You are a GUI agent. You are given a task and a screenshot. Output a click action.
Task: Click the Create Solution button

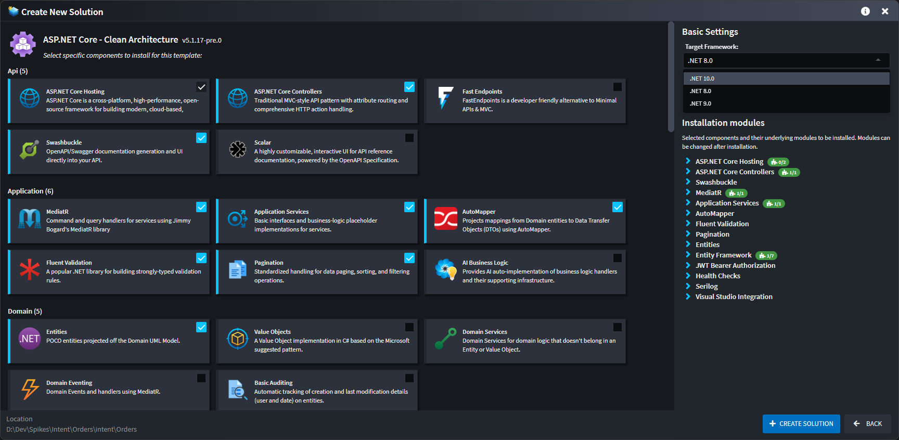tap(801, 424)
